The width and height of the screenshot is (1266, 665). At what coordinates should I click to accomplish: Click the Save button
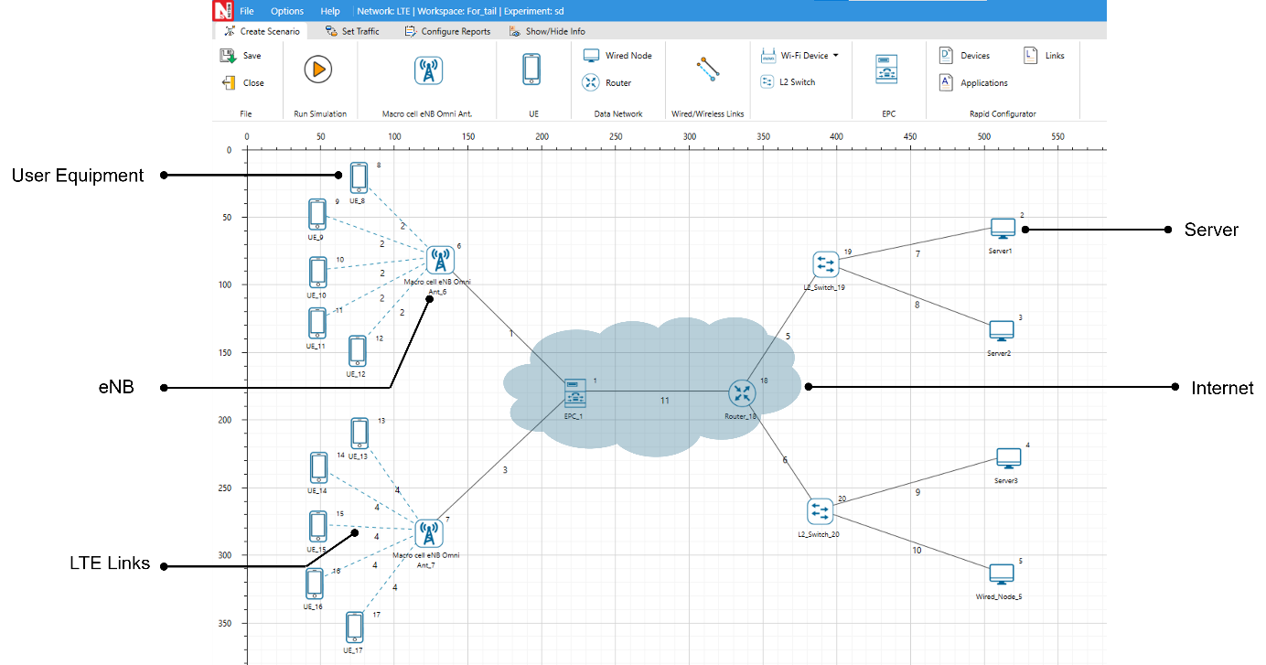241,56
